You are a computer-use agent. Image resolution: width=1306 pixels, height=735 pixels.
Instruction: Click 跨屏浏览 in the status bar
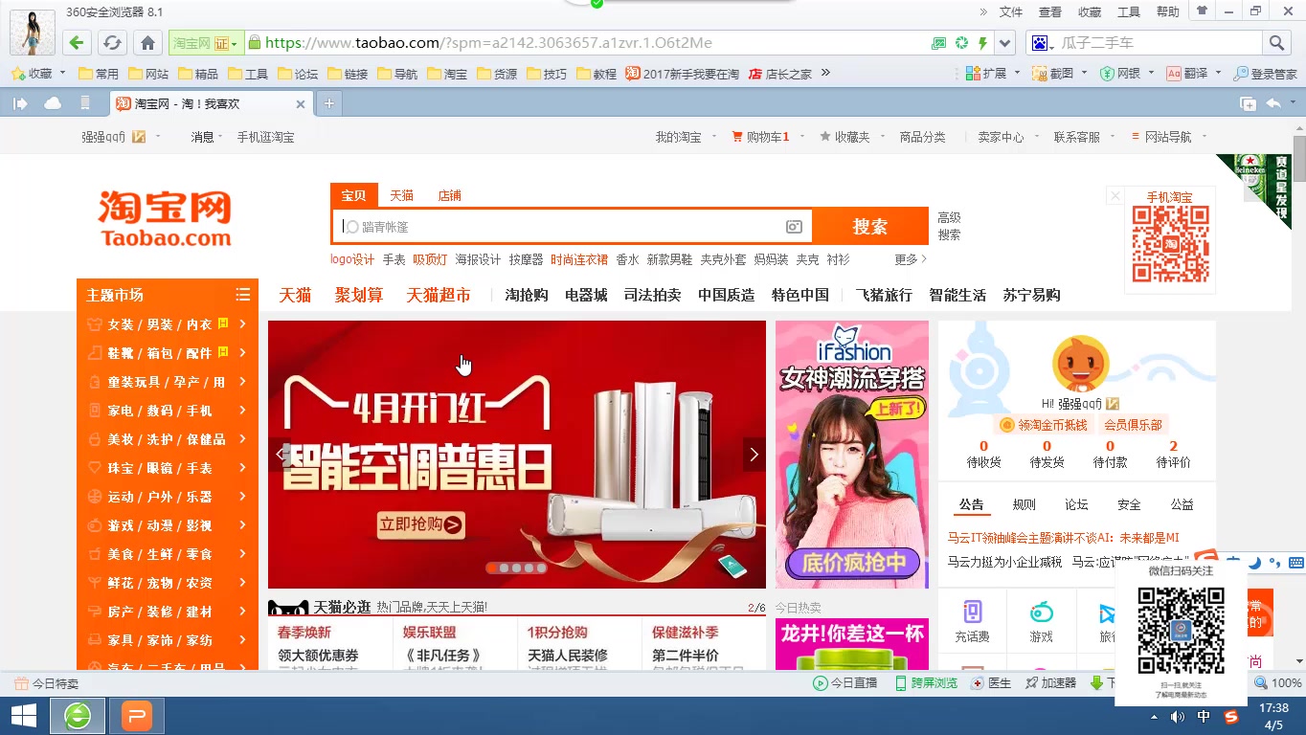(926, 683)
